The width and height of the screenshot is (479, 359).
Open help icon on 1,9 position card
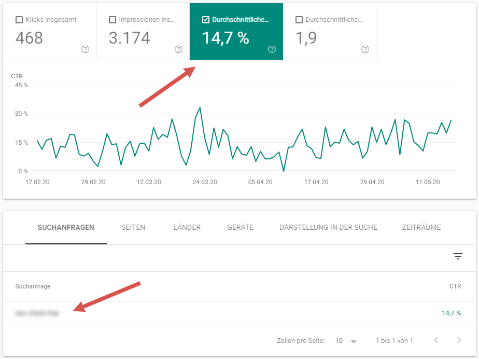[365, 49]
